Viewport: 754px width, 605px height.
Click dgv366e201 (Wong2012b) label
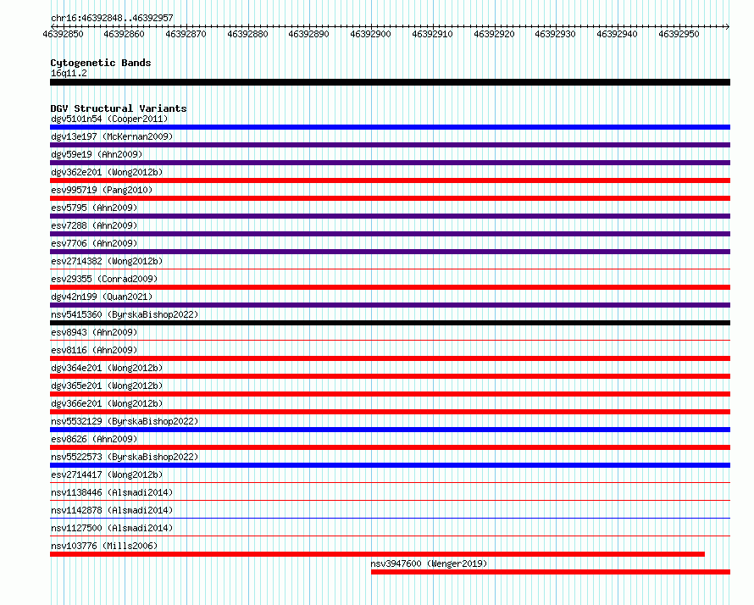pyautogui.click(x=107, y=403)
